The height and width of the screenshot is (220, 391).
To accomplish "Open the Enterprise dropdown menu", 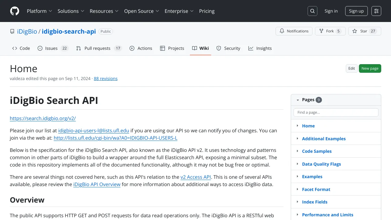I will tap(179, 11).
